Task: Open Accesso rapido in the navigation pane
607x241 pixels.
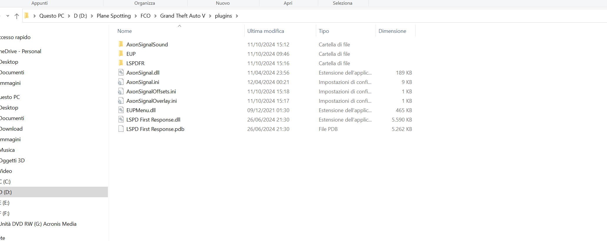Action: [15, 37]
